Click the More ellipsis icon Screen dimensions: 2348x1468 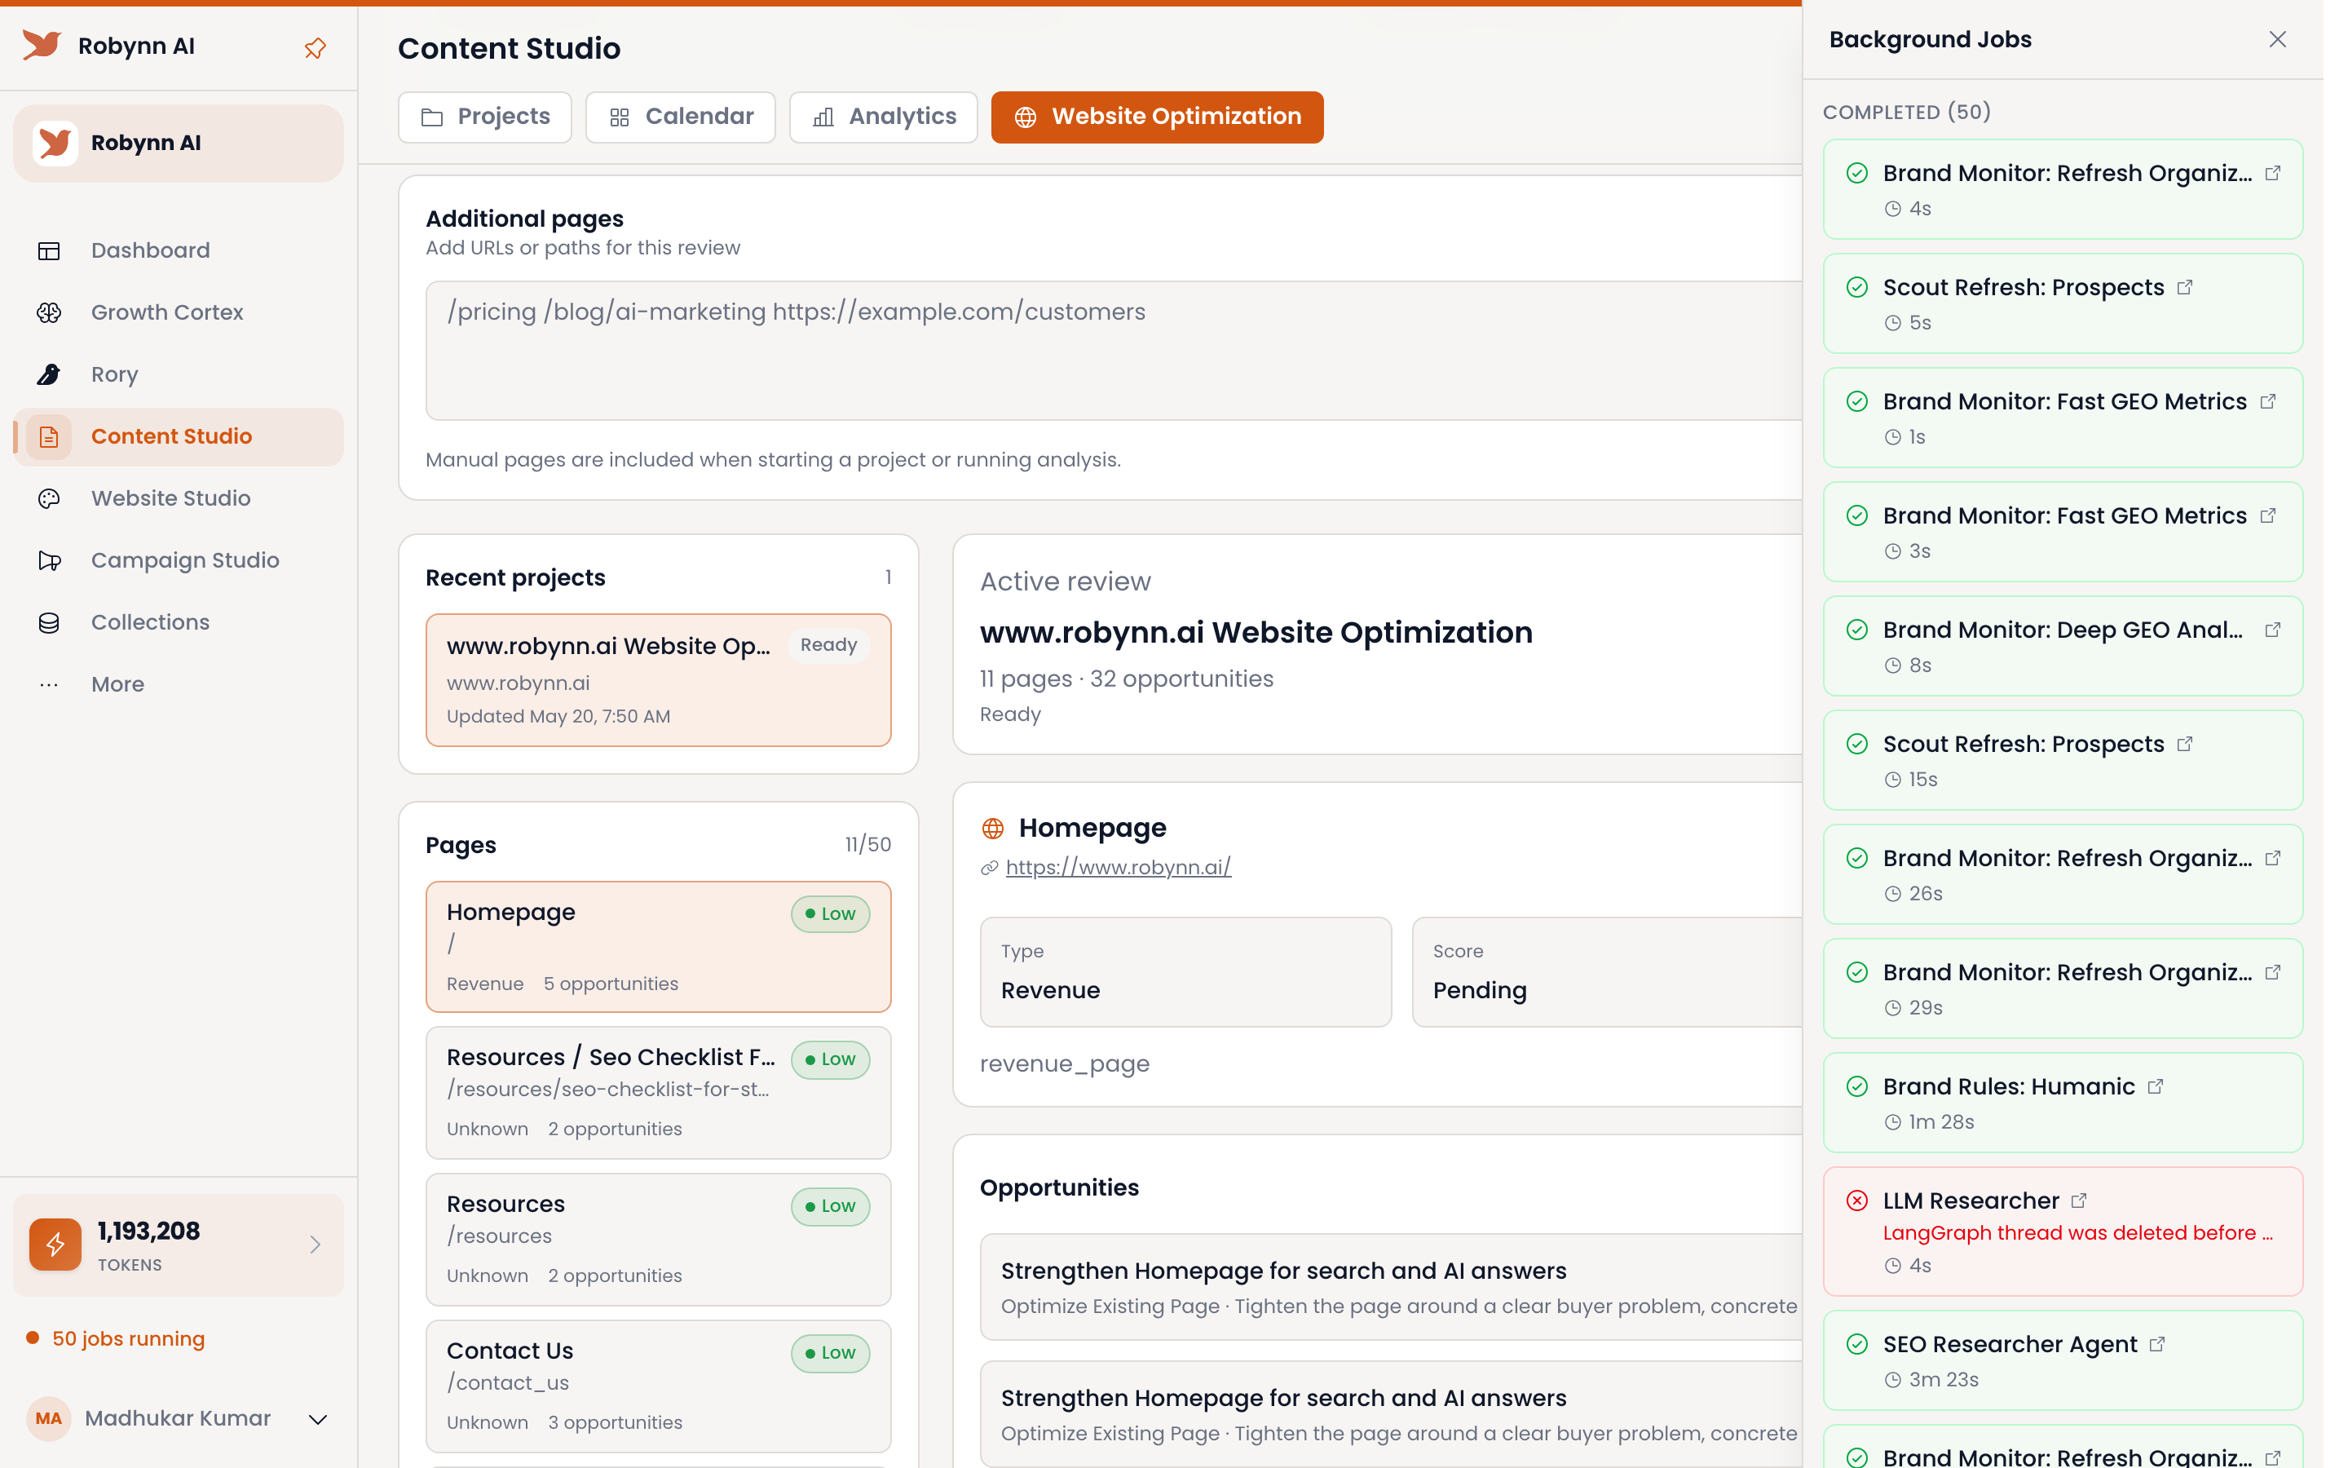(x=49, y=684)
